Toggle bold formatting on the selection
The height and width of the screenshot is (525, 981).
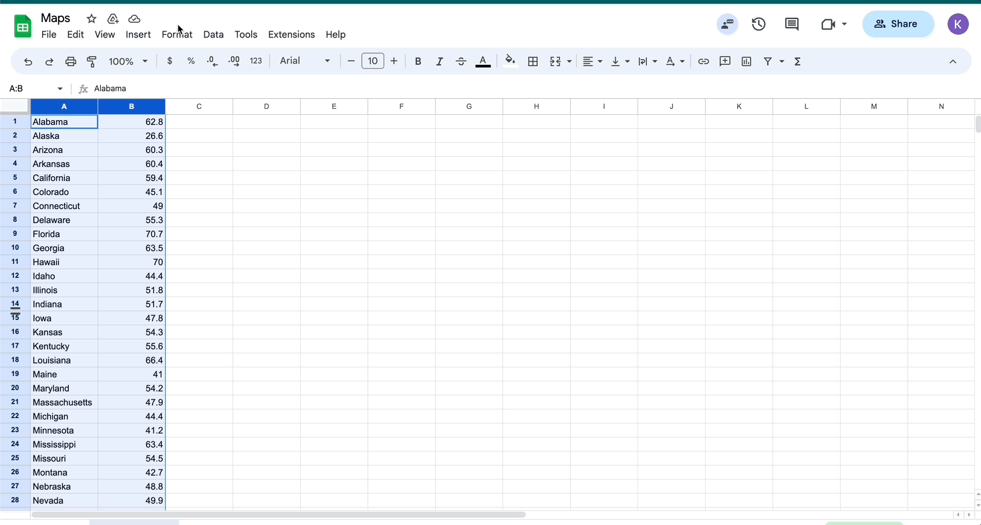click(x=418, y=61)
